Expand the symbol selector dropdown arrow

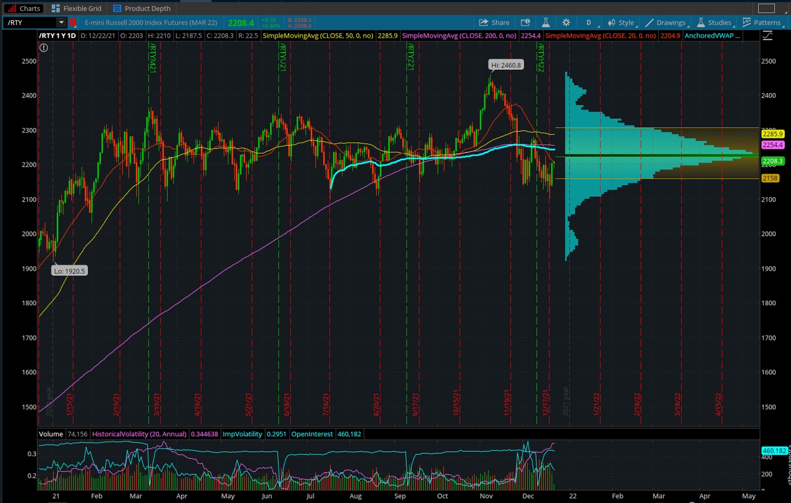point(61,22)
